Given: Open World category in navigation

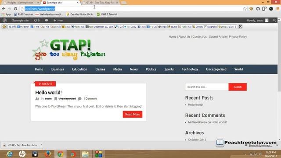Looking at the screenshot, I should pyautogui.click(x=238, y=69).
